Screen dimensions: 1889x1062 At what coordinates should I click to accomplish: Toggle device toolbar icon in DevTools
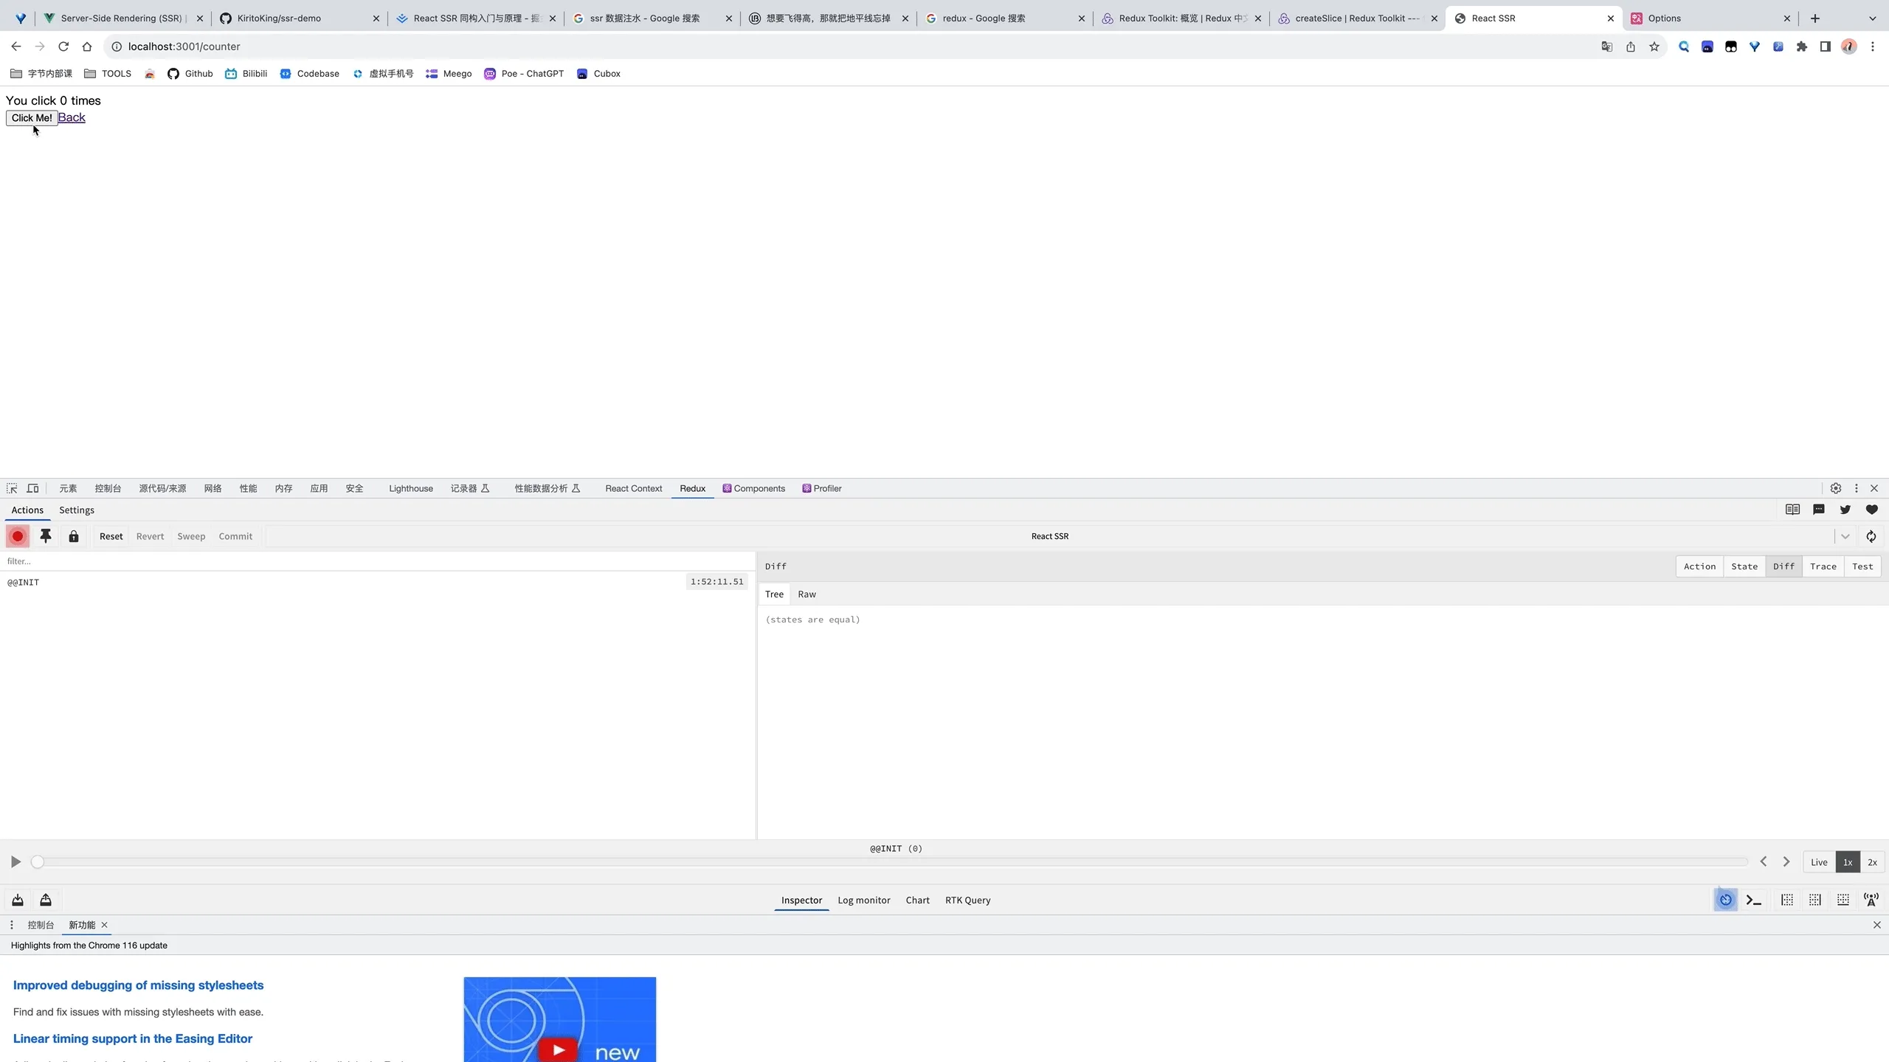[33, 488]
